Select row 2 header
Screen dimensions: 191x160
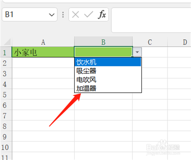pos(6,63)
